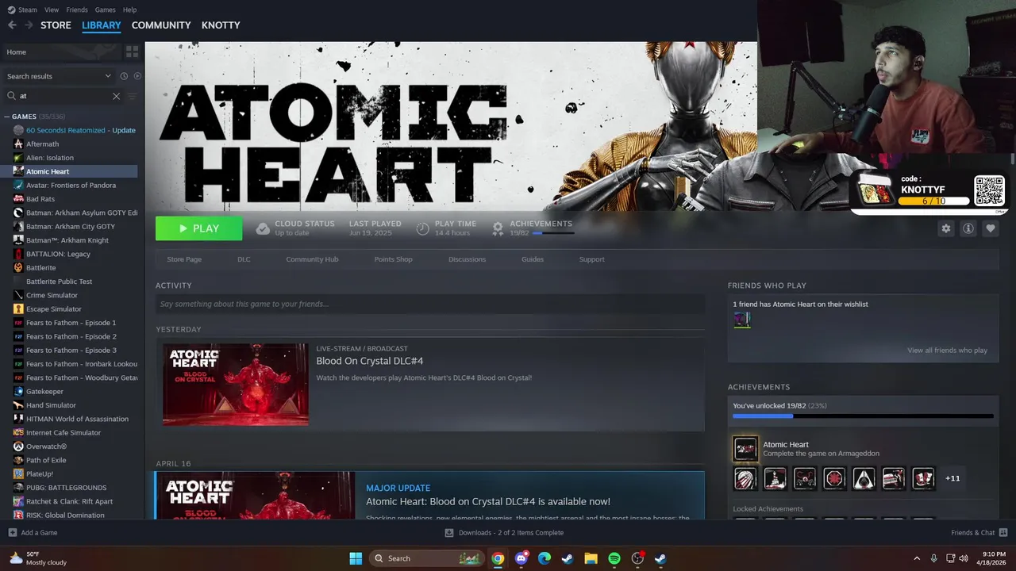The width and height of the screenshot is (1016, 571).
Task: Expand the +11 more unlocked achievements
Action: [x=952, y=478]
